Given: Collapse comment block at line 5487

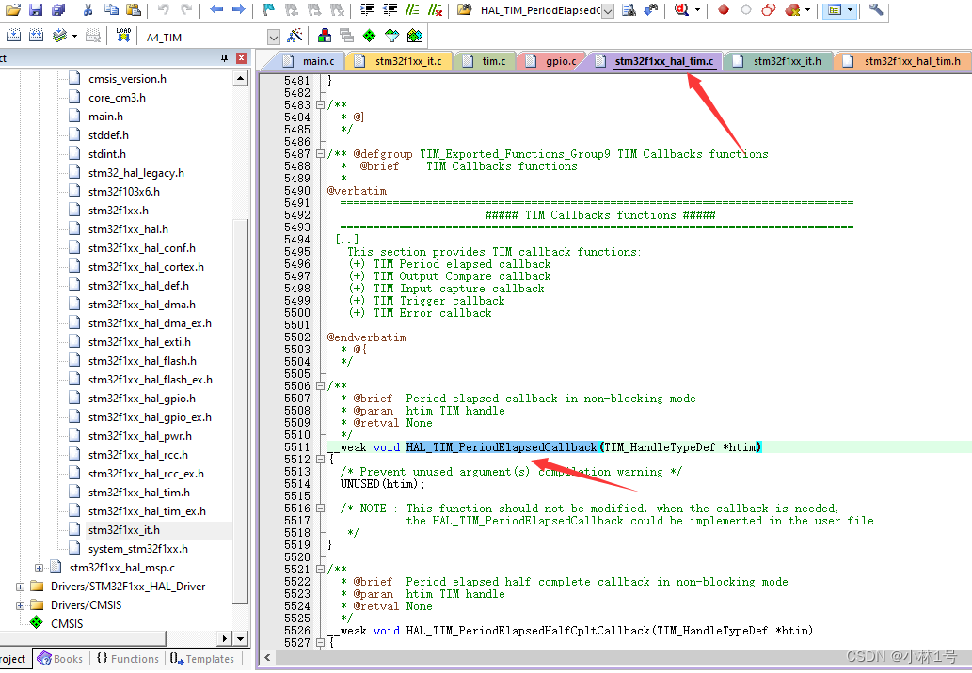Looking at the screenshot, I should tap(321, 153).
